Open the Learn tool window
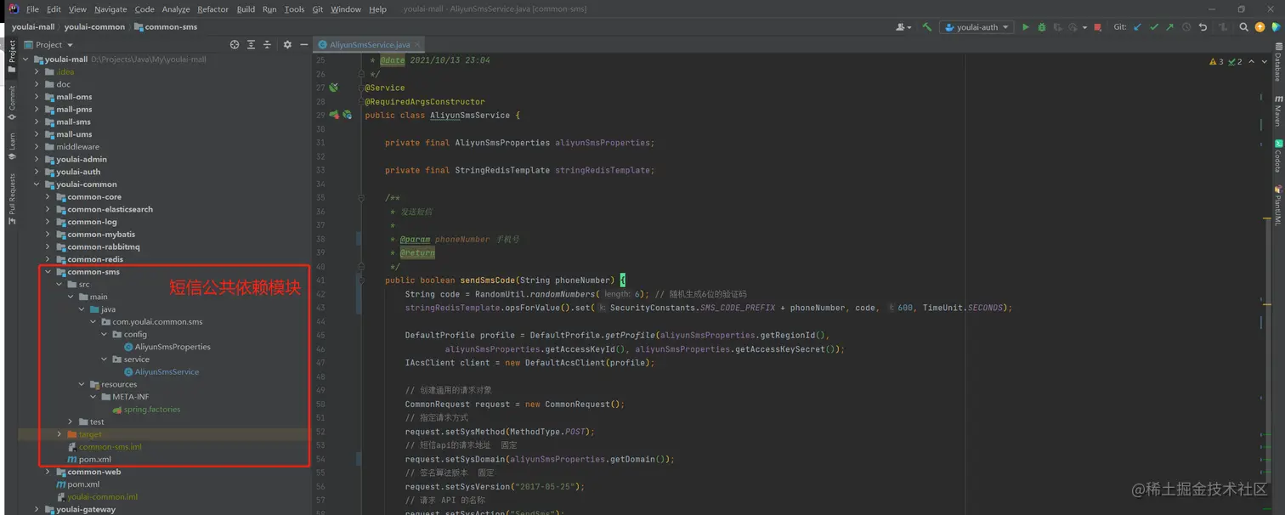 pos(11,146)
